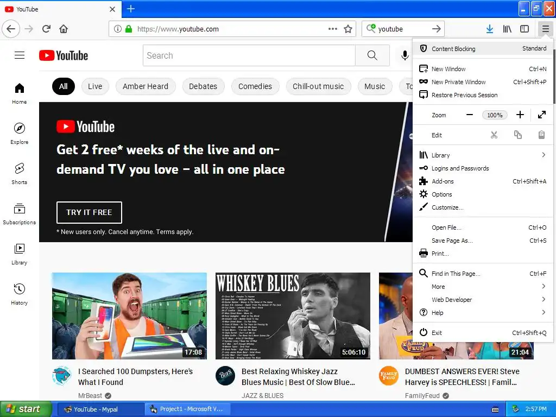
Task: Close the browser hamburger menu button
Action: coord(545,29)
